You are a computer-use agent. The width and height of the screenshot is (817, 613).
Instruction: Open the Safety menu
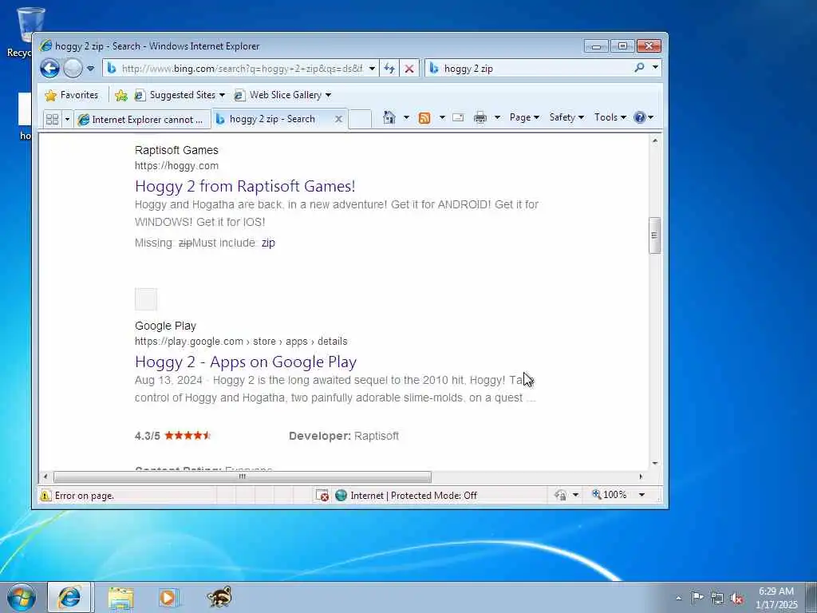pos(566,117)
